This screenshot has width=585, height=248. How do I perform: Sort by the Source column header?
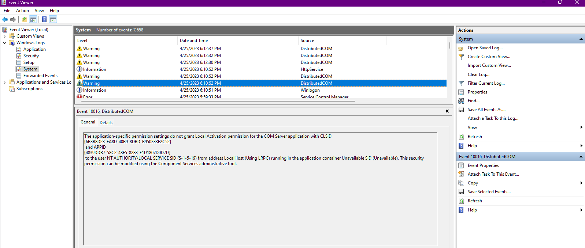point(342,41)
